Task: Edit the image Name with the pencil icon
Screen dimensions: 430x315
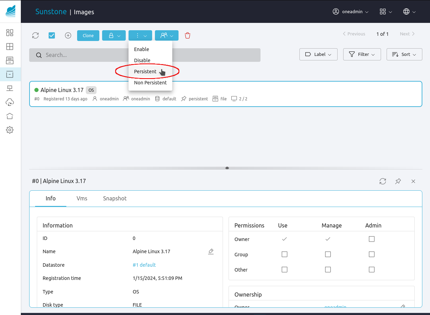Action: point(211,251)
